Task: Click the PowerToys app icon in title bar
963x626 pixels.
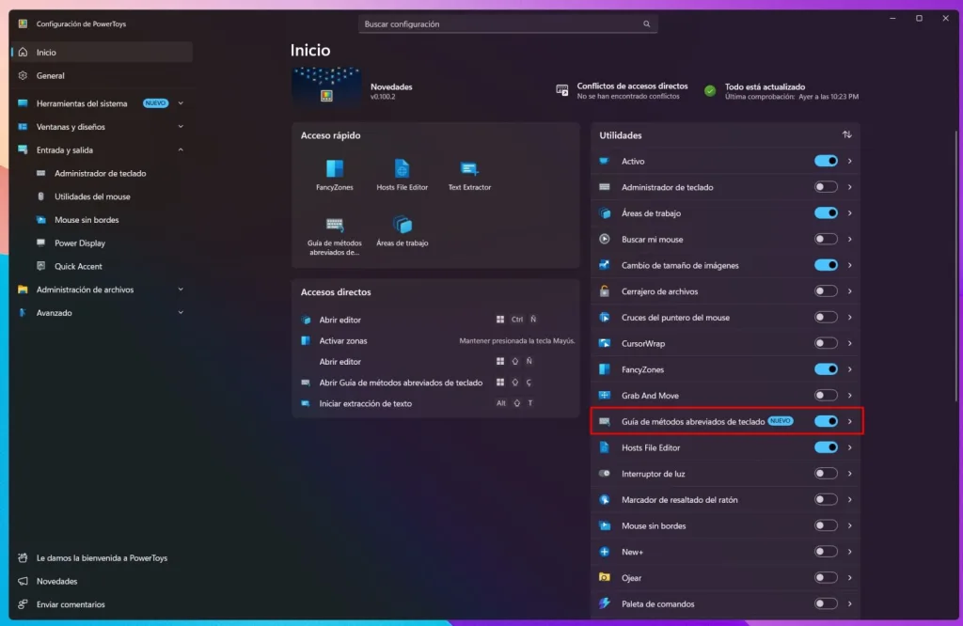Action: (23, 23)
